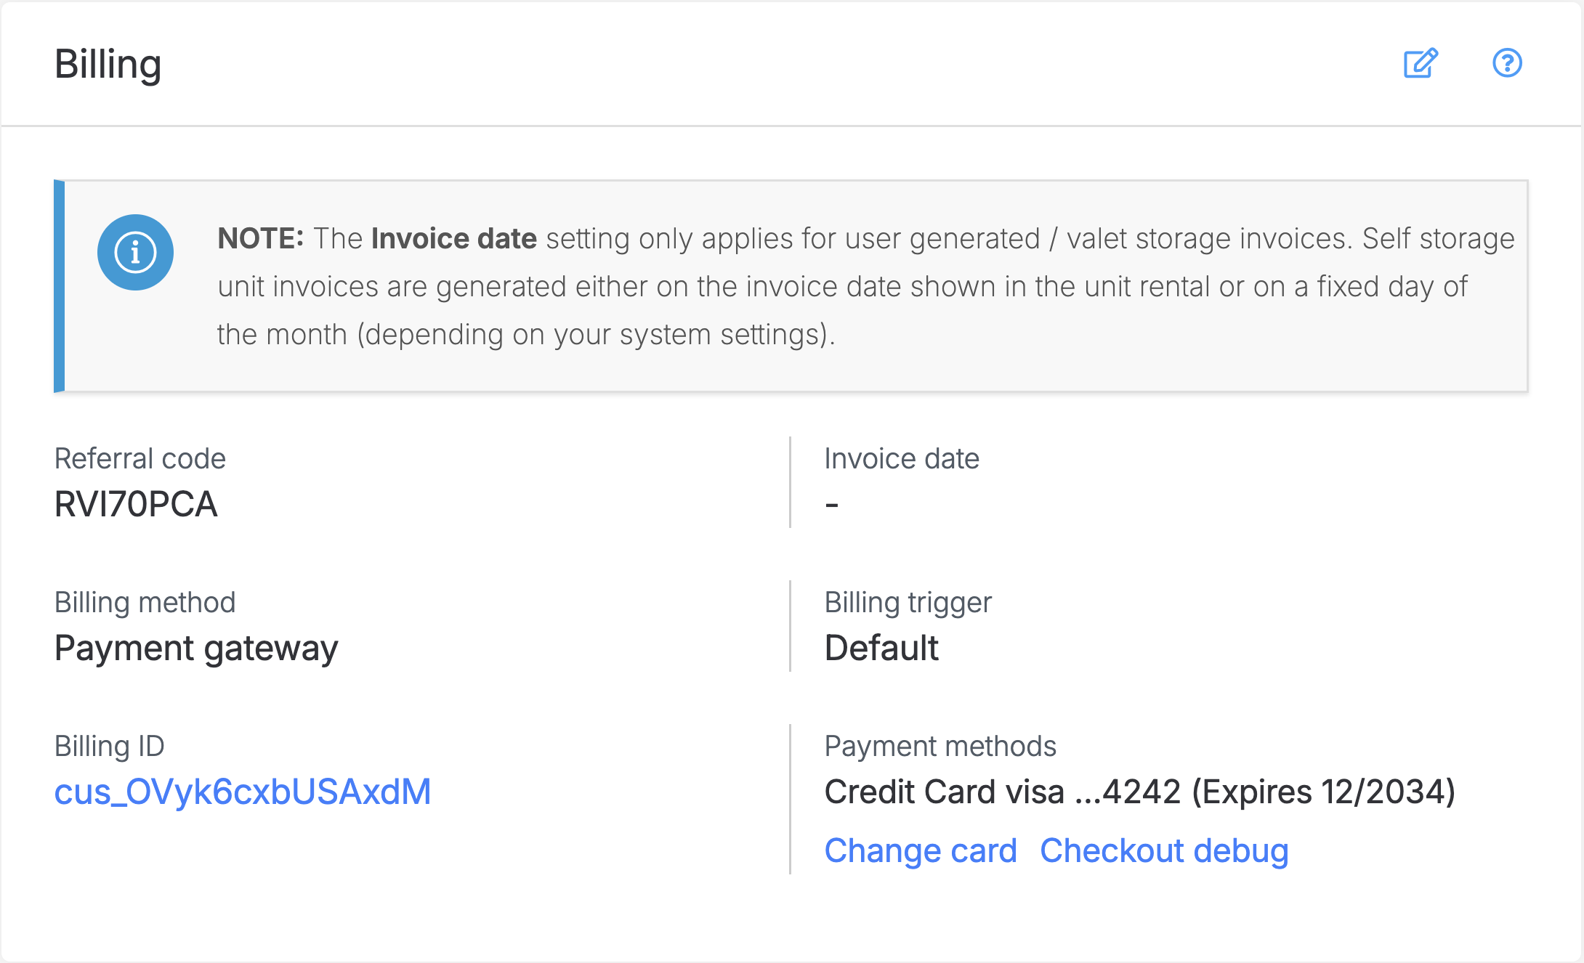Click the referral code RVI70PCA
Screen dimensions: 1584x963
tap(136, 504)
